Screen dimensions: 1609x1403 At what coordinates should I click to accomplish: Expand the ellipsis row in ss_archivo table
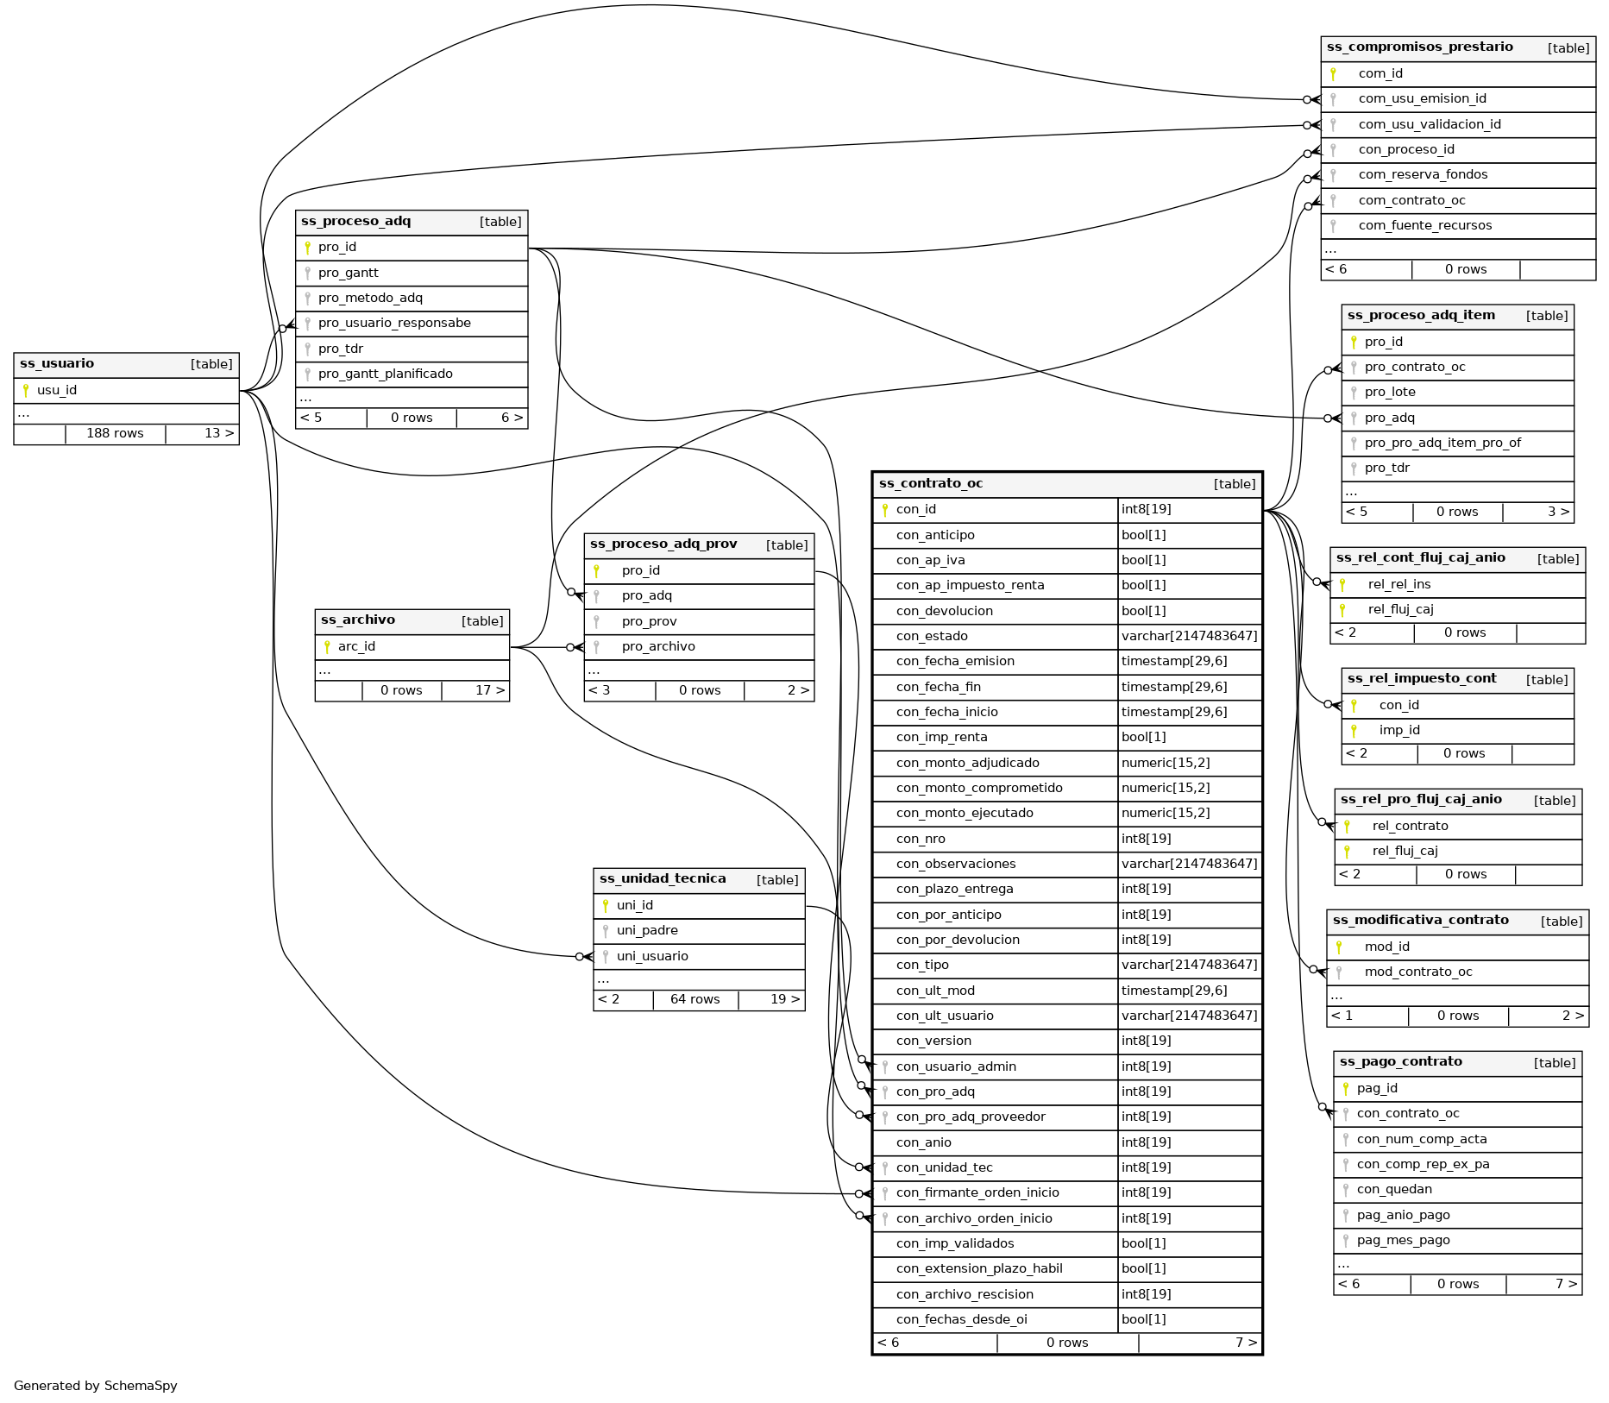pos(325,670)
